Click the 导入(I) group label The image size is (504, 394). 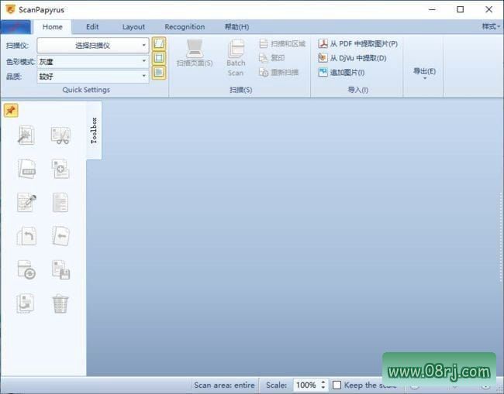point(357,90)
